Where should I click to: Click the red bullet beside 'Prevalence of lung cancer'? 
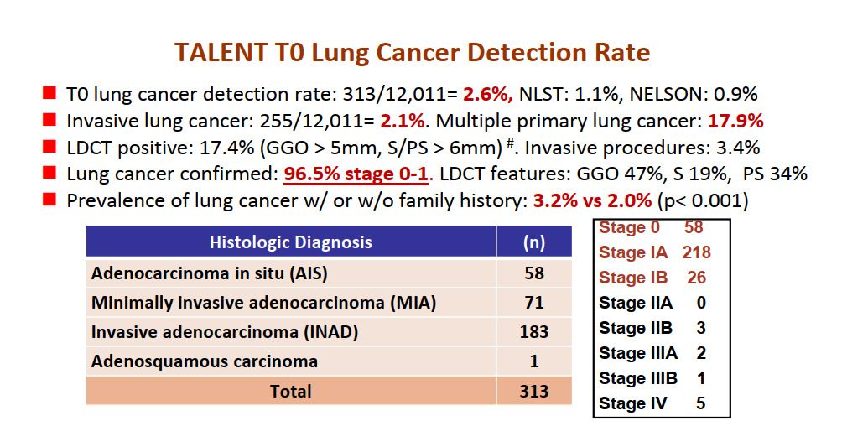(x=49, y=200)
